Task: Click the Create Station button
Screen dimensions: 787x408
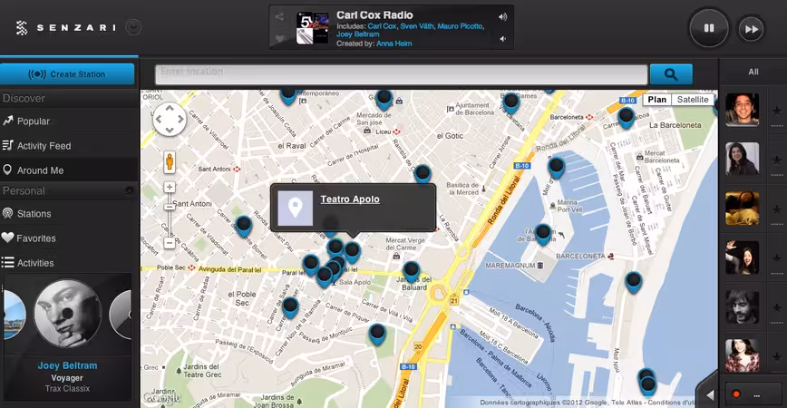Action: [67, 74]
